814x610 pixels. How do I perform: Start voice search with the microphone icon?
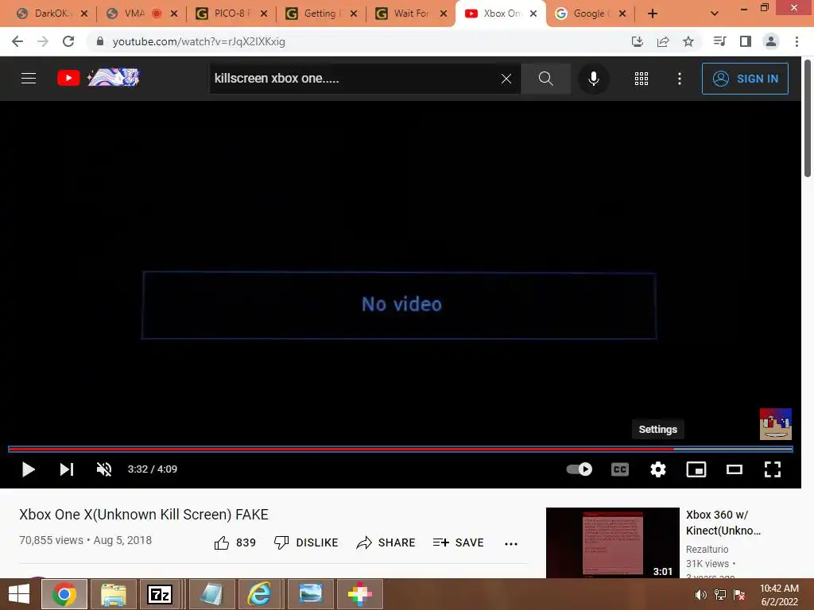tap(593, 79)
